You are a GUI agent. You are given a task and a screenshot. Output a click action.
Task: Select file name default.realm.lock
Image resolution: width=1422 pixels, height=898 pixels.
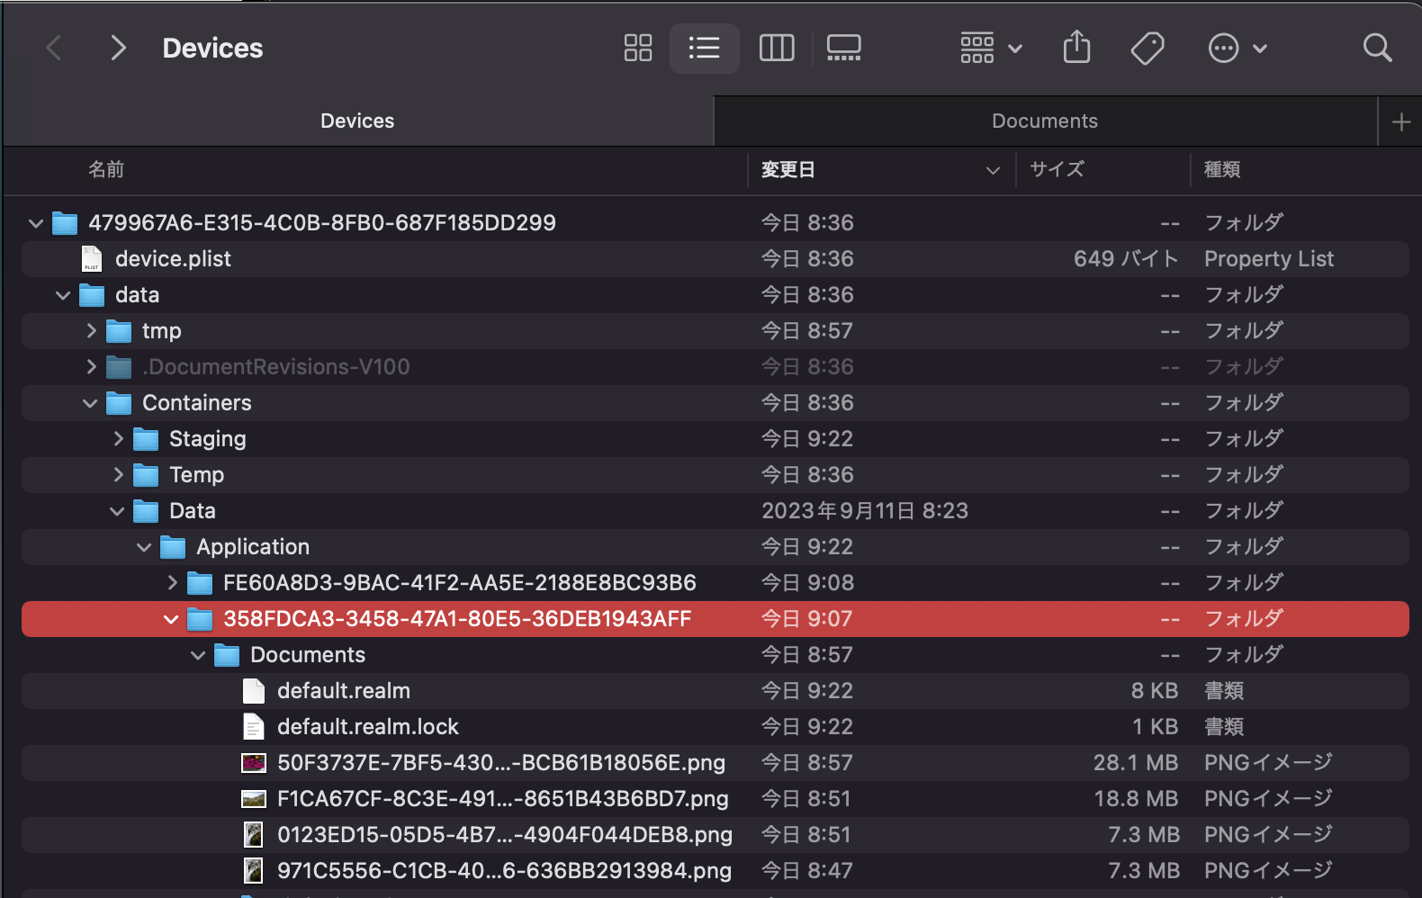(x=368, y=727)
